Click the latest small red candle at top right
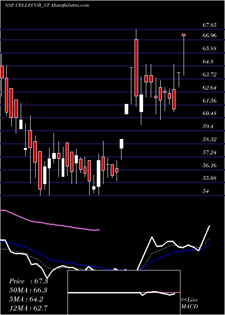This screenshot has height=315, width=225. pos(184,35)
